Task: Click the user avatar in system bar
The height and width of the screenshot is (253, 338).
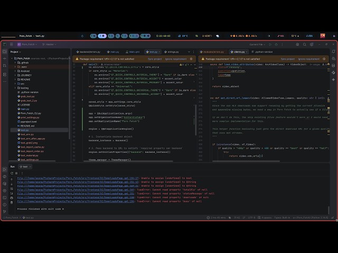Action: tap(323, 36)
